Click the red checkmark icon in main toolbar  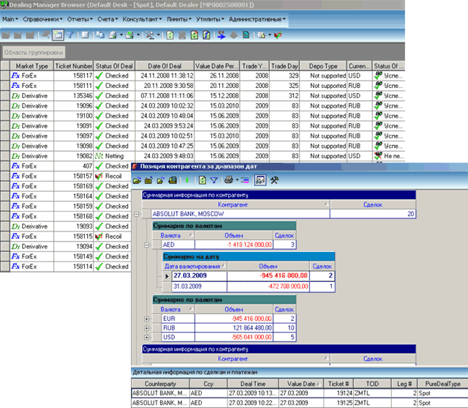click(x=278, y=35)
